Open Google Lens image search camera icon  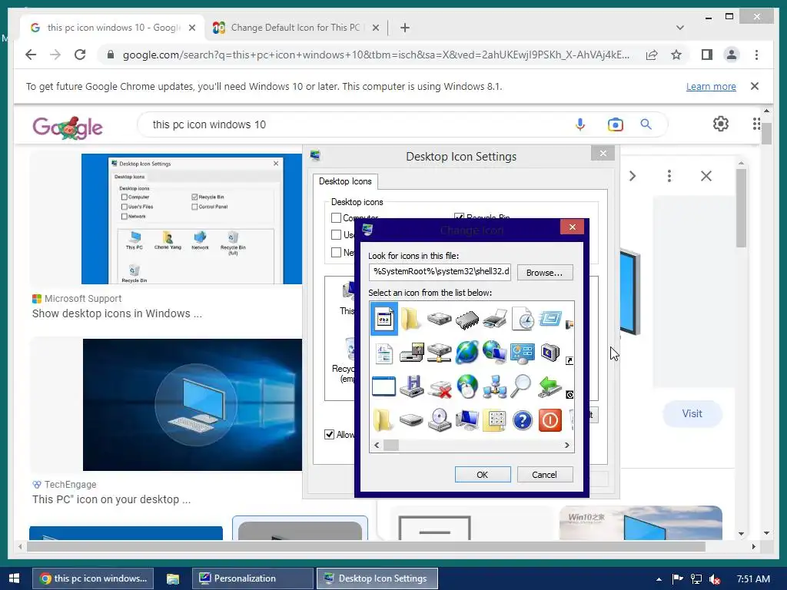click(x=616, y=124)
